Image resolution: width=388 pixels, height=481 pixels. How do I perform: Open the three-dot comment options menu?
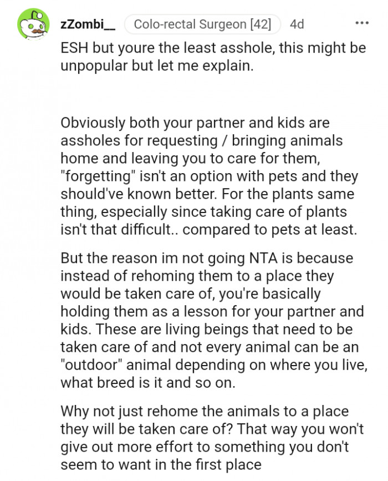click(361, 24)
